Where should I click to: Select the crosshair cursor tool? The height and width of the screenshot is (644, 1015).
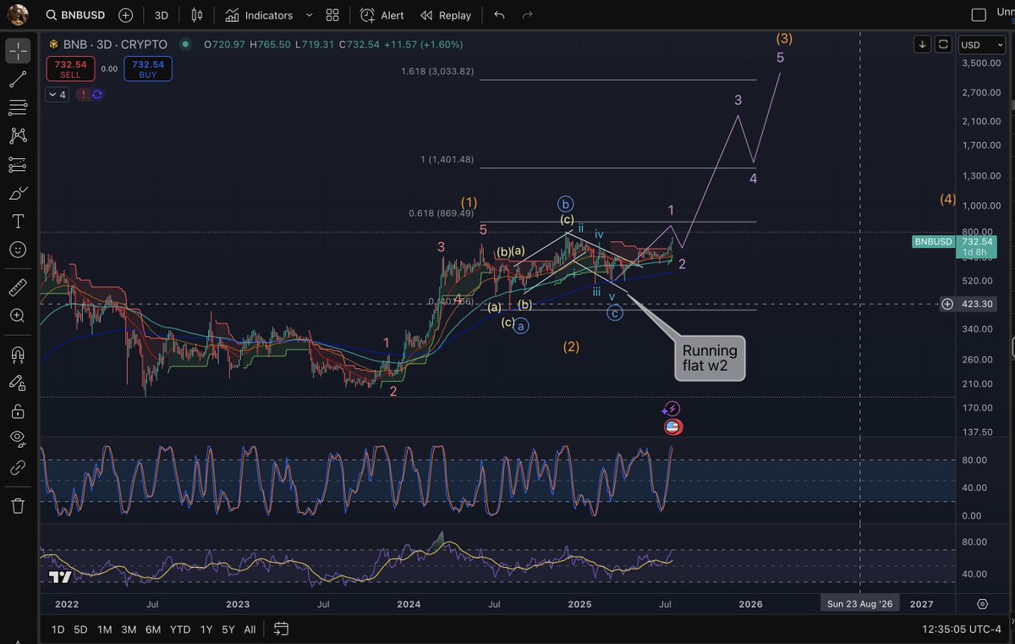[x=18, y=51]
